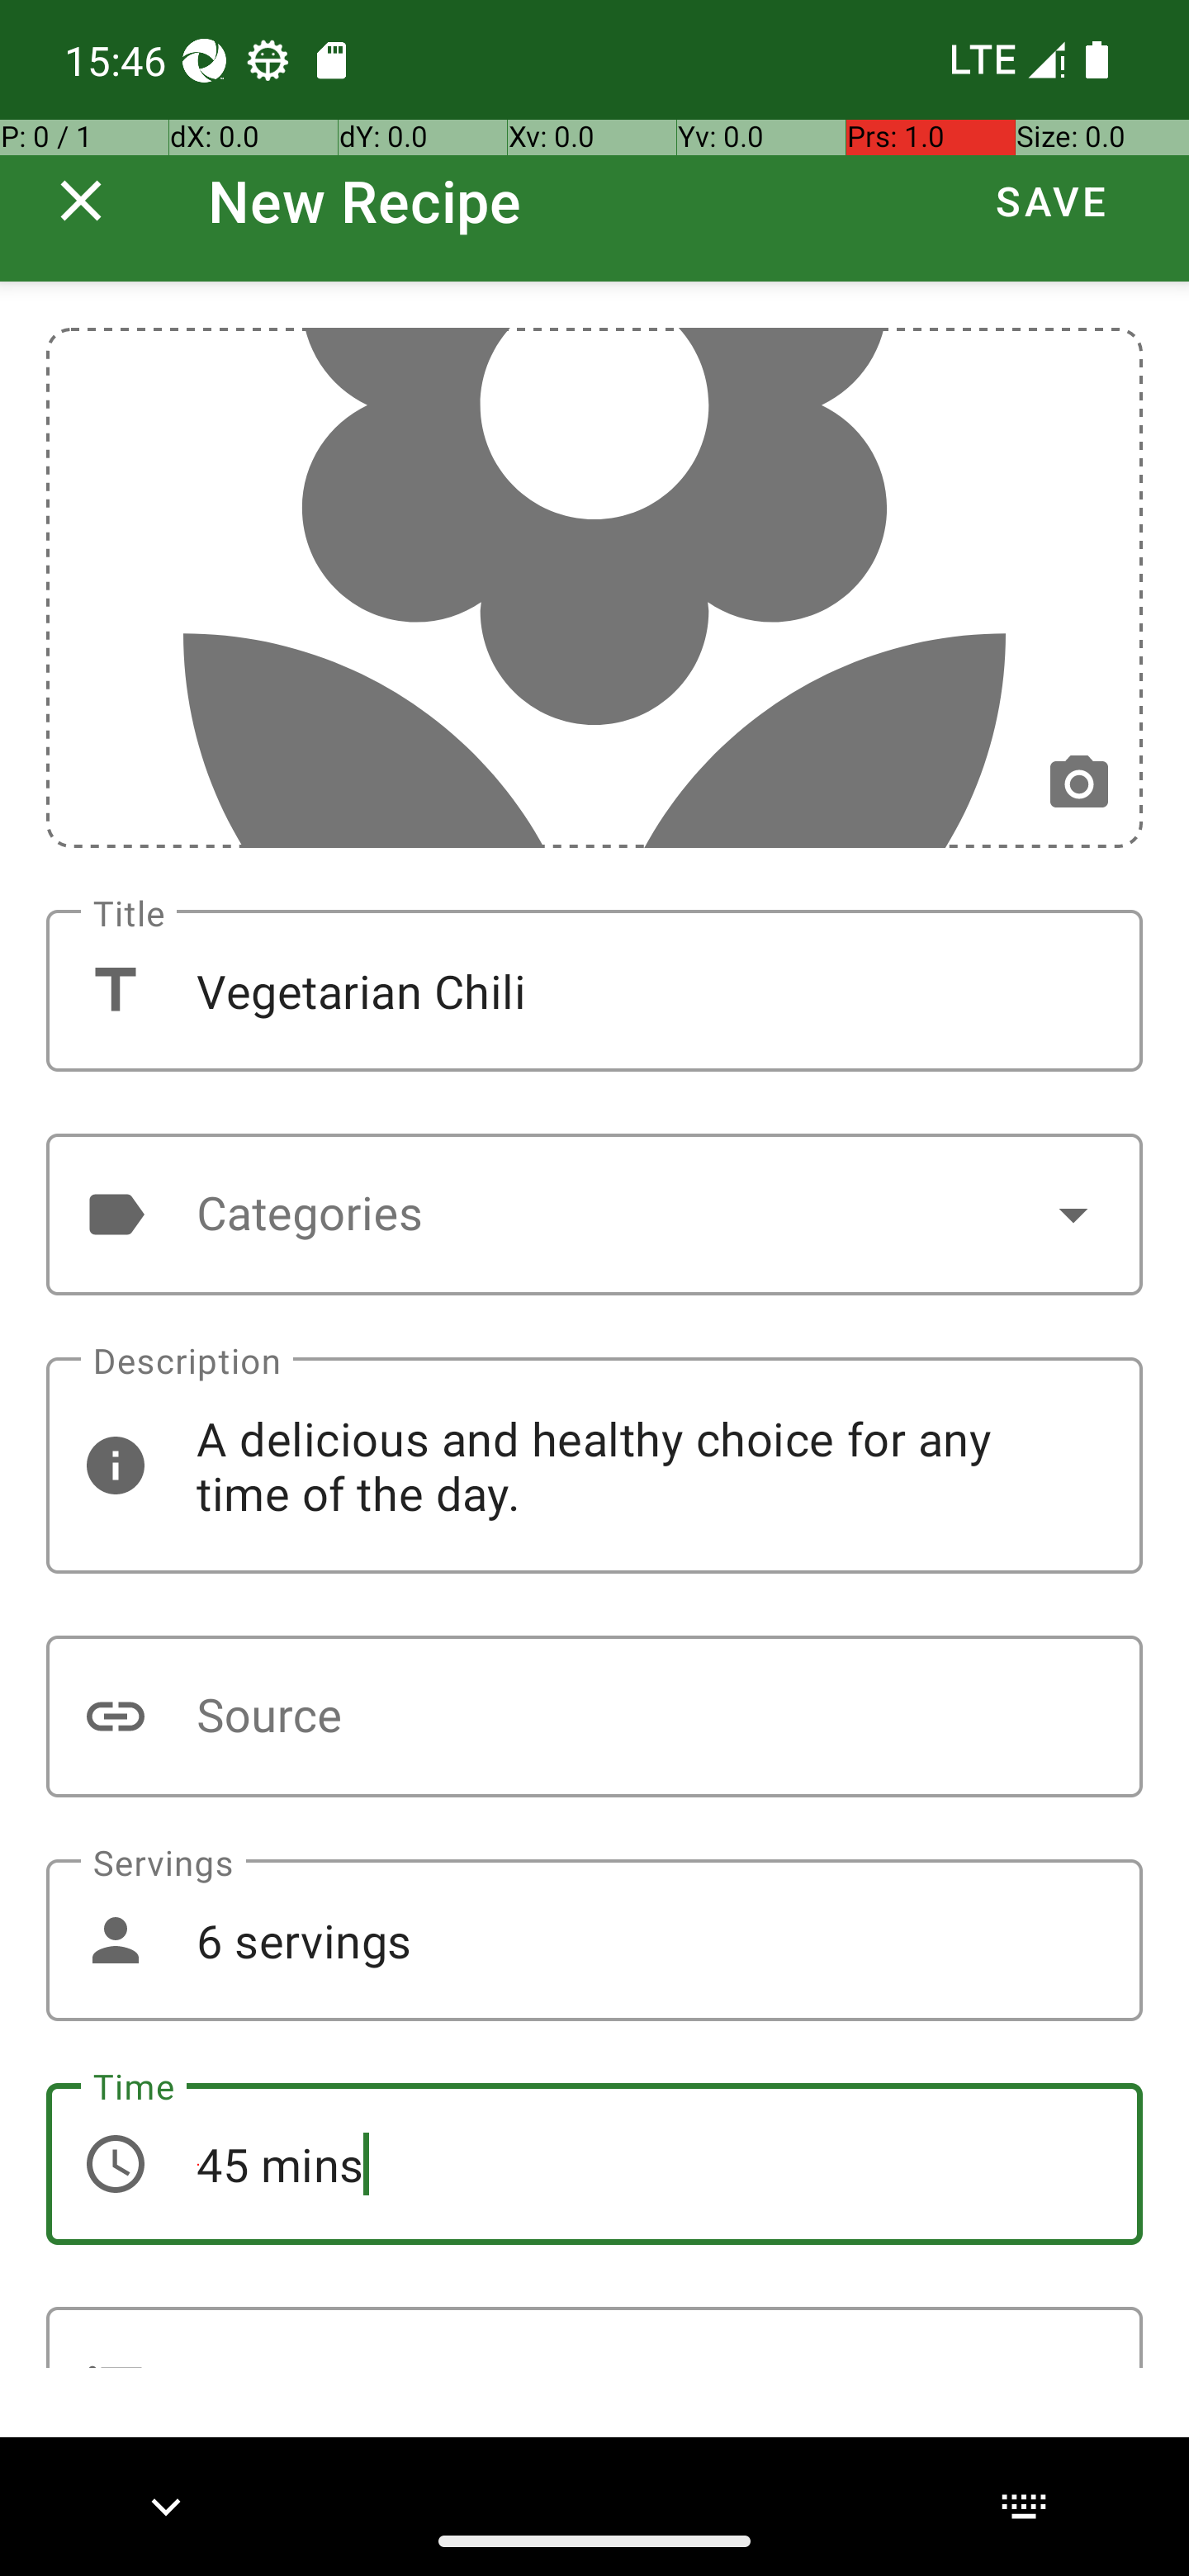Screen dimensions: 1189x2576
Task: Expand the Categories dropdown arrow
Action: 1072,1214
